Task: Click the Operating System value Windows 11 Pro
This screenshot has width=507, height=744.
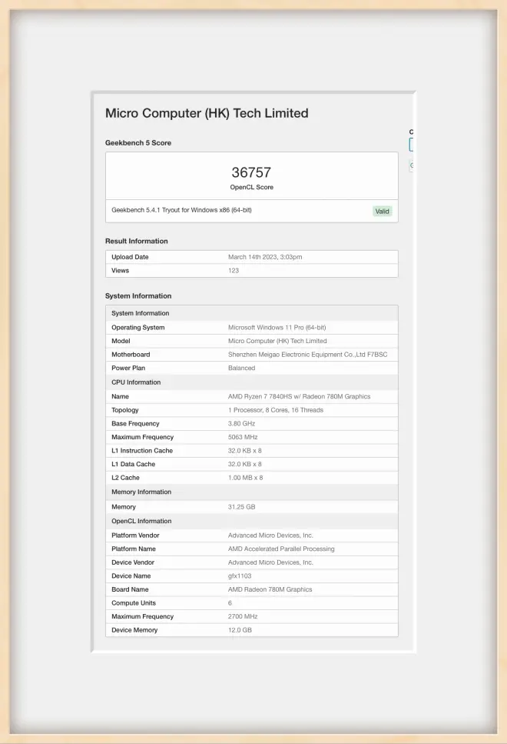Action: [277, 328]
